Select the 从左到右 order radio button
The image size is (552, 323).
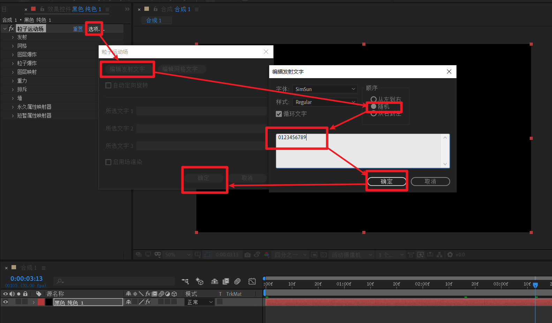coord(373,99)
